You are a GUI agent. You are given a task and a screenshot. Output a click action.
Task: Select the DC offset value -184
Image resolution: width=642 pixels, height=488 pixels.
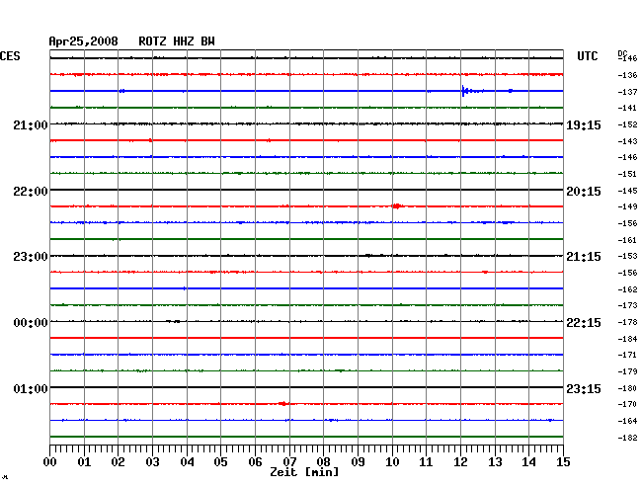click(627, 339)
